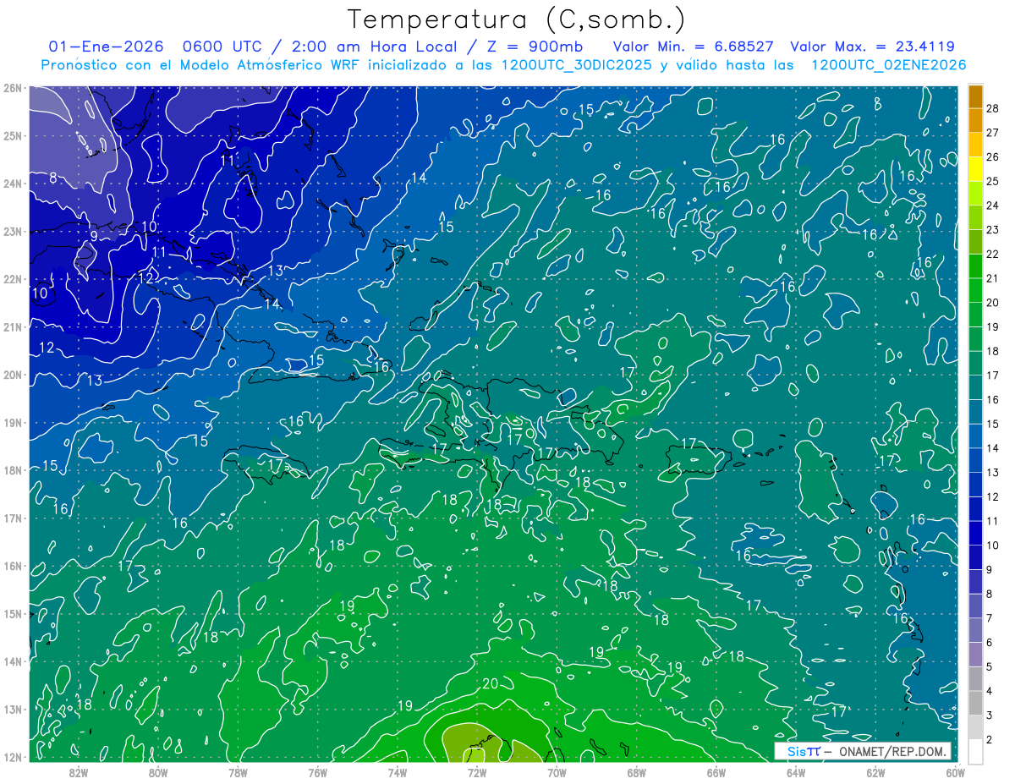Click the yellow colorbar swatch between 25 and 26
This screenshot has height=784, width=1015.
tap(975, 169)
